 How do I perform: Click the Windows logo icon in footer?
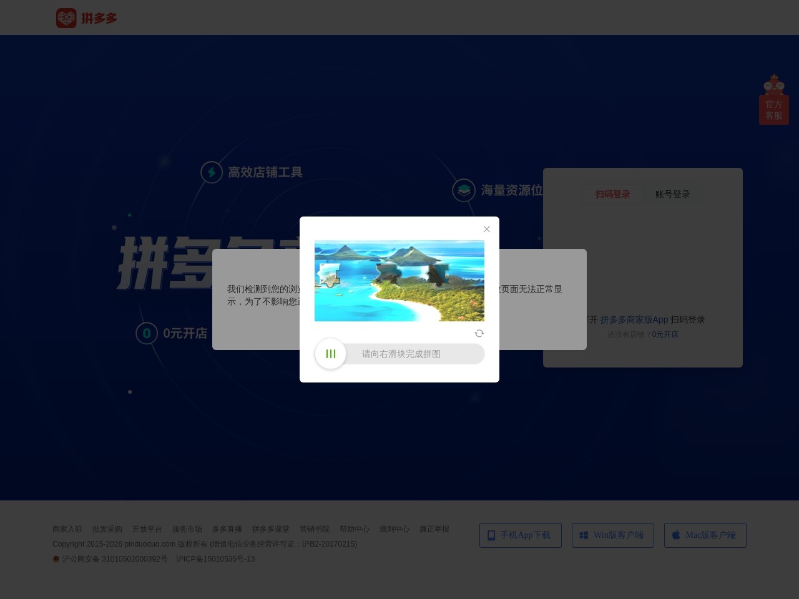point(584,535)
